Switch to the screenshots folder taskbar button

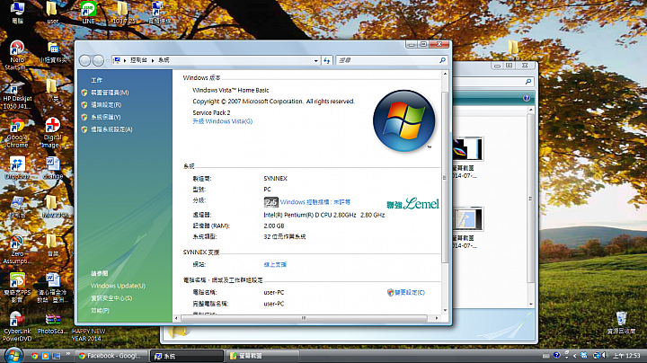click(x=262, y=356)
